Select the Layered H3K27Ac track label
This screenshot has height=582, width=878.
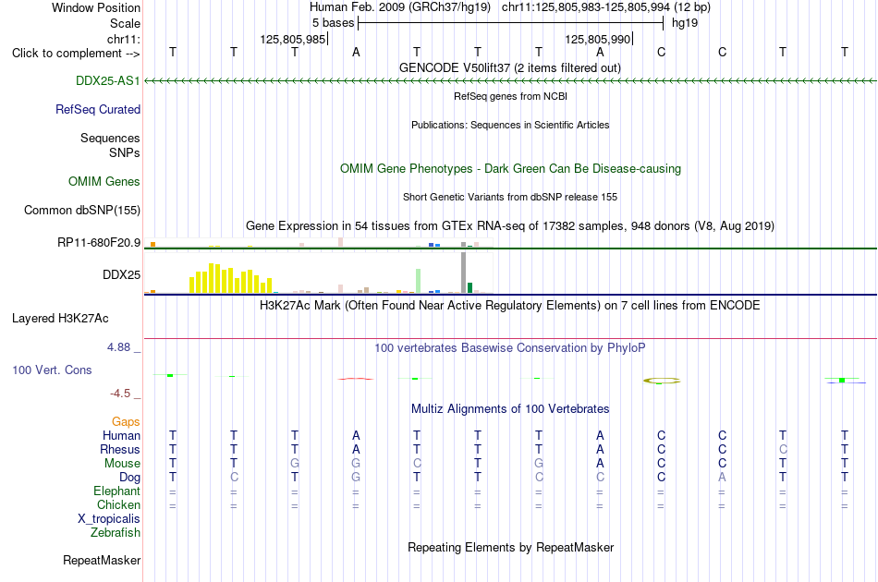click(60, 319)
